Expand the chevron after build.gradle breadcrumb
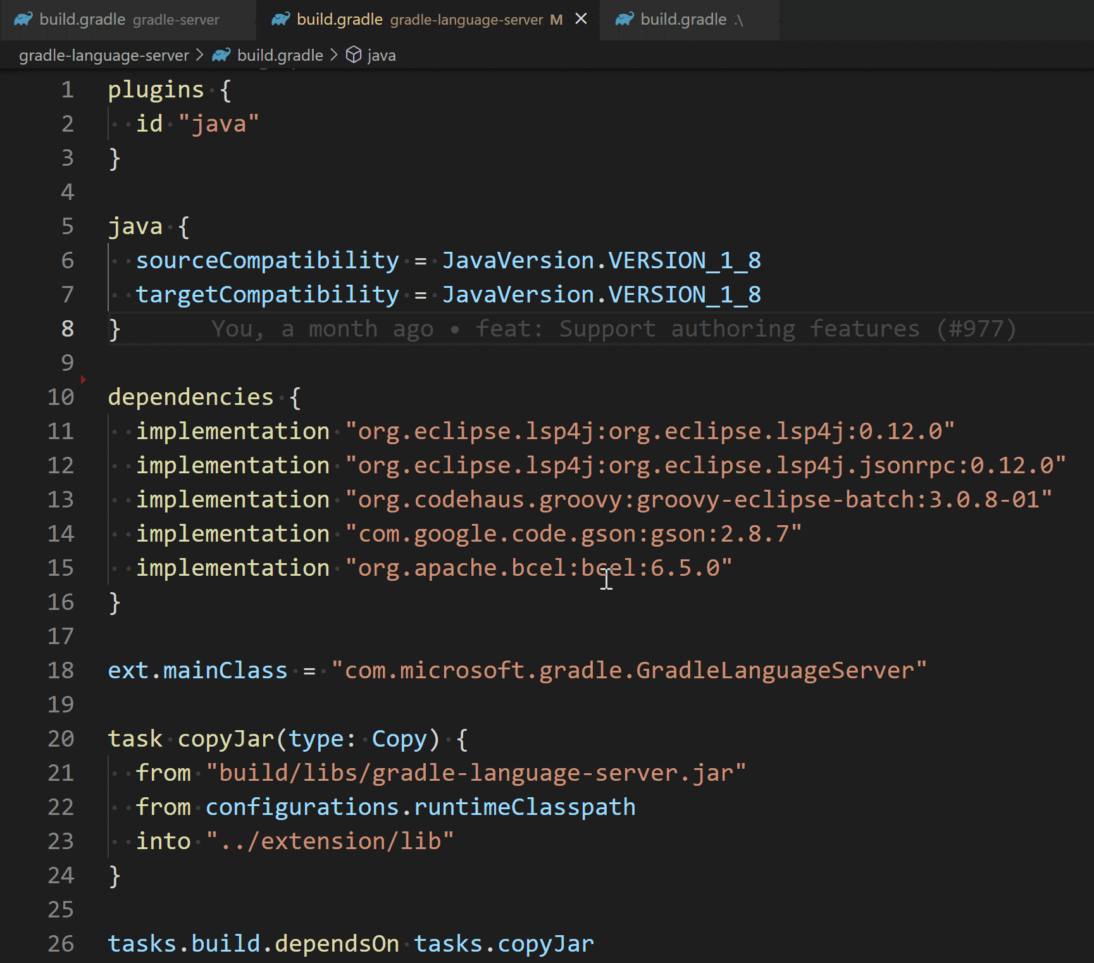 [x=333, y=54]
